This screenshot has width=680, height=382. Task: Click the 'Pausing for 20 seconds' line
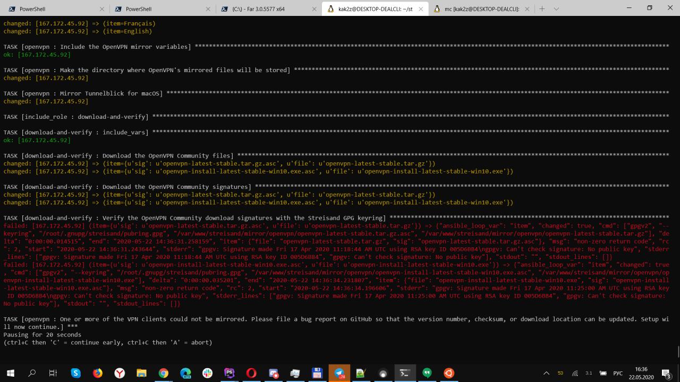[42, 335]
